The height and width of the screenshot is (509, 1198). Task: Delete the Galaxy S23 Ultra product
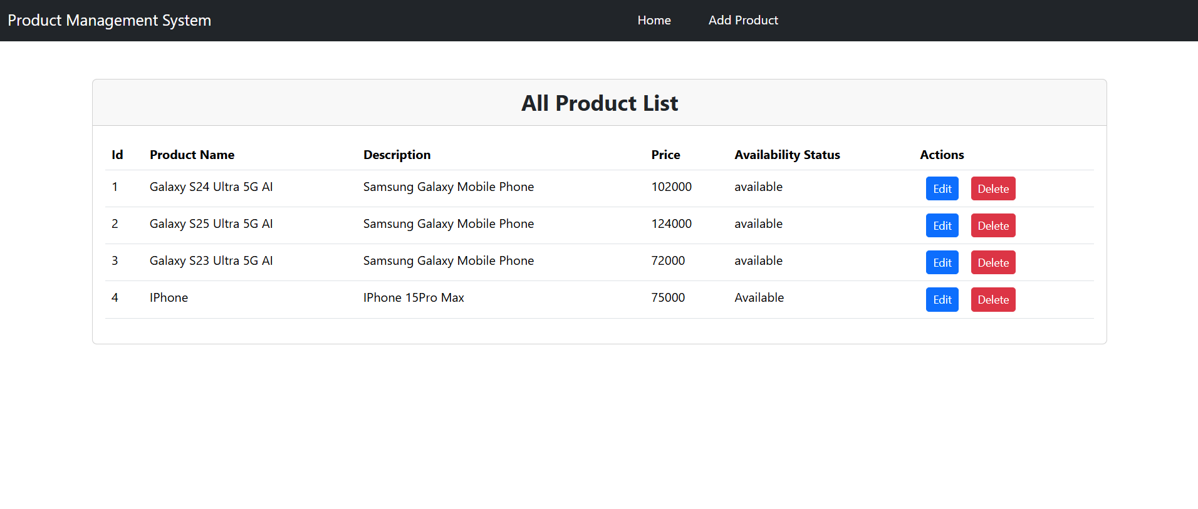[x=993, y=262]
